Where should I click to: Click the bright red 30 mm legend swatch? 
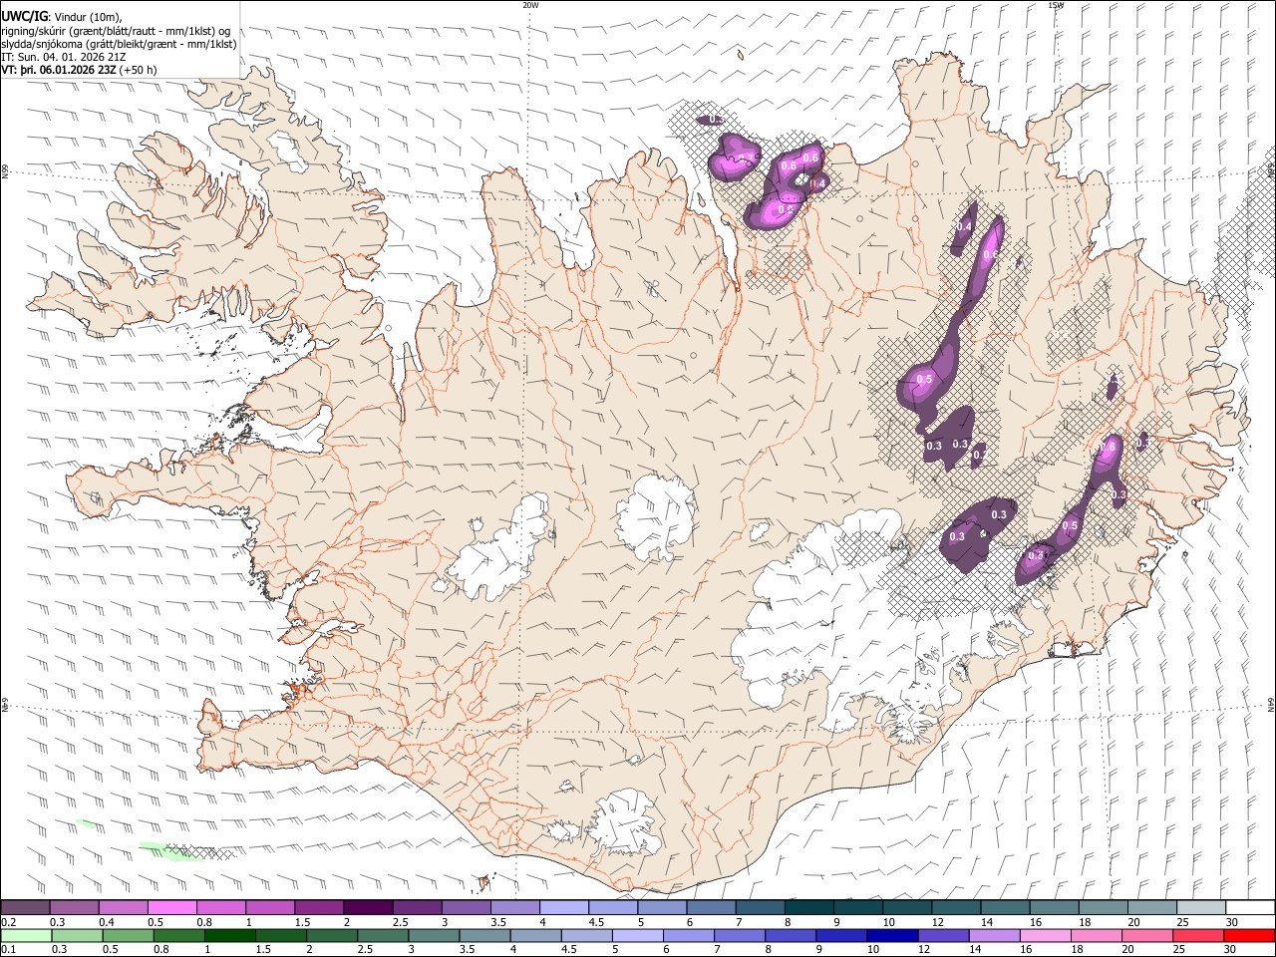1249,935
